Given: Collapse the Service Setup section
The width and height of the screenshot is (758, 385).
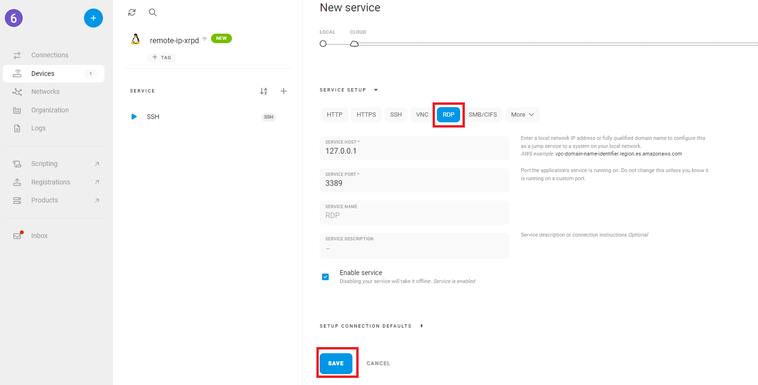Looking at the screenshot, I should (x=376, y=90).
